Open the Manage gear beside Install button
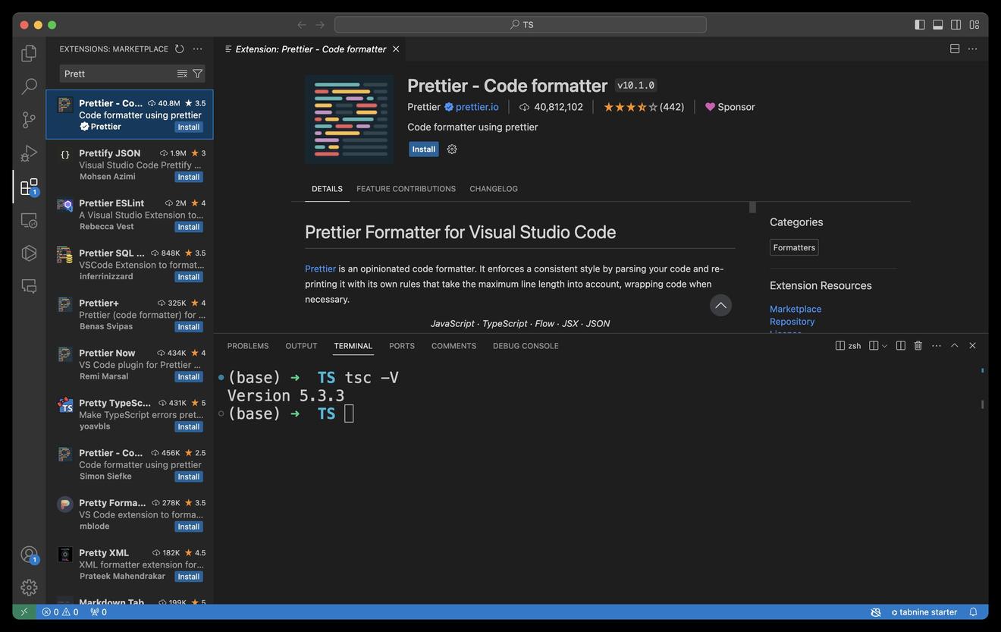Image resolution: width=1001 pixels, height=632 pixels. (452, 149)
